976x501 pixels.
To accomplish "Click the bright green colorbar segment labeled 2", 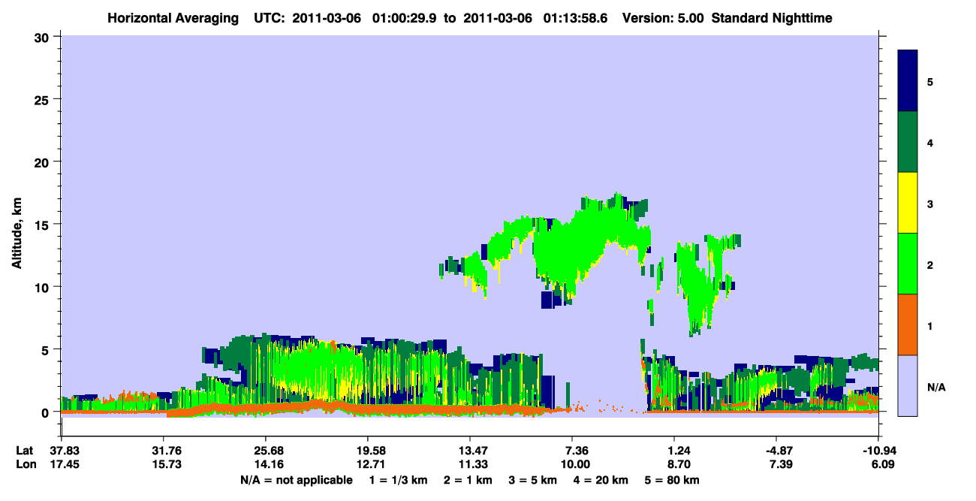I will tap(908, 264).
